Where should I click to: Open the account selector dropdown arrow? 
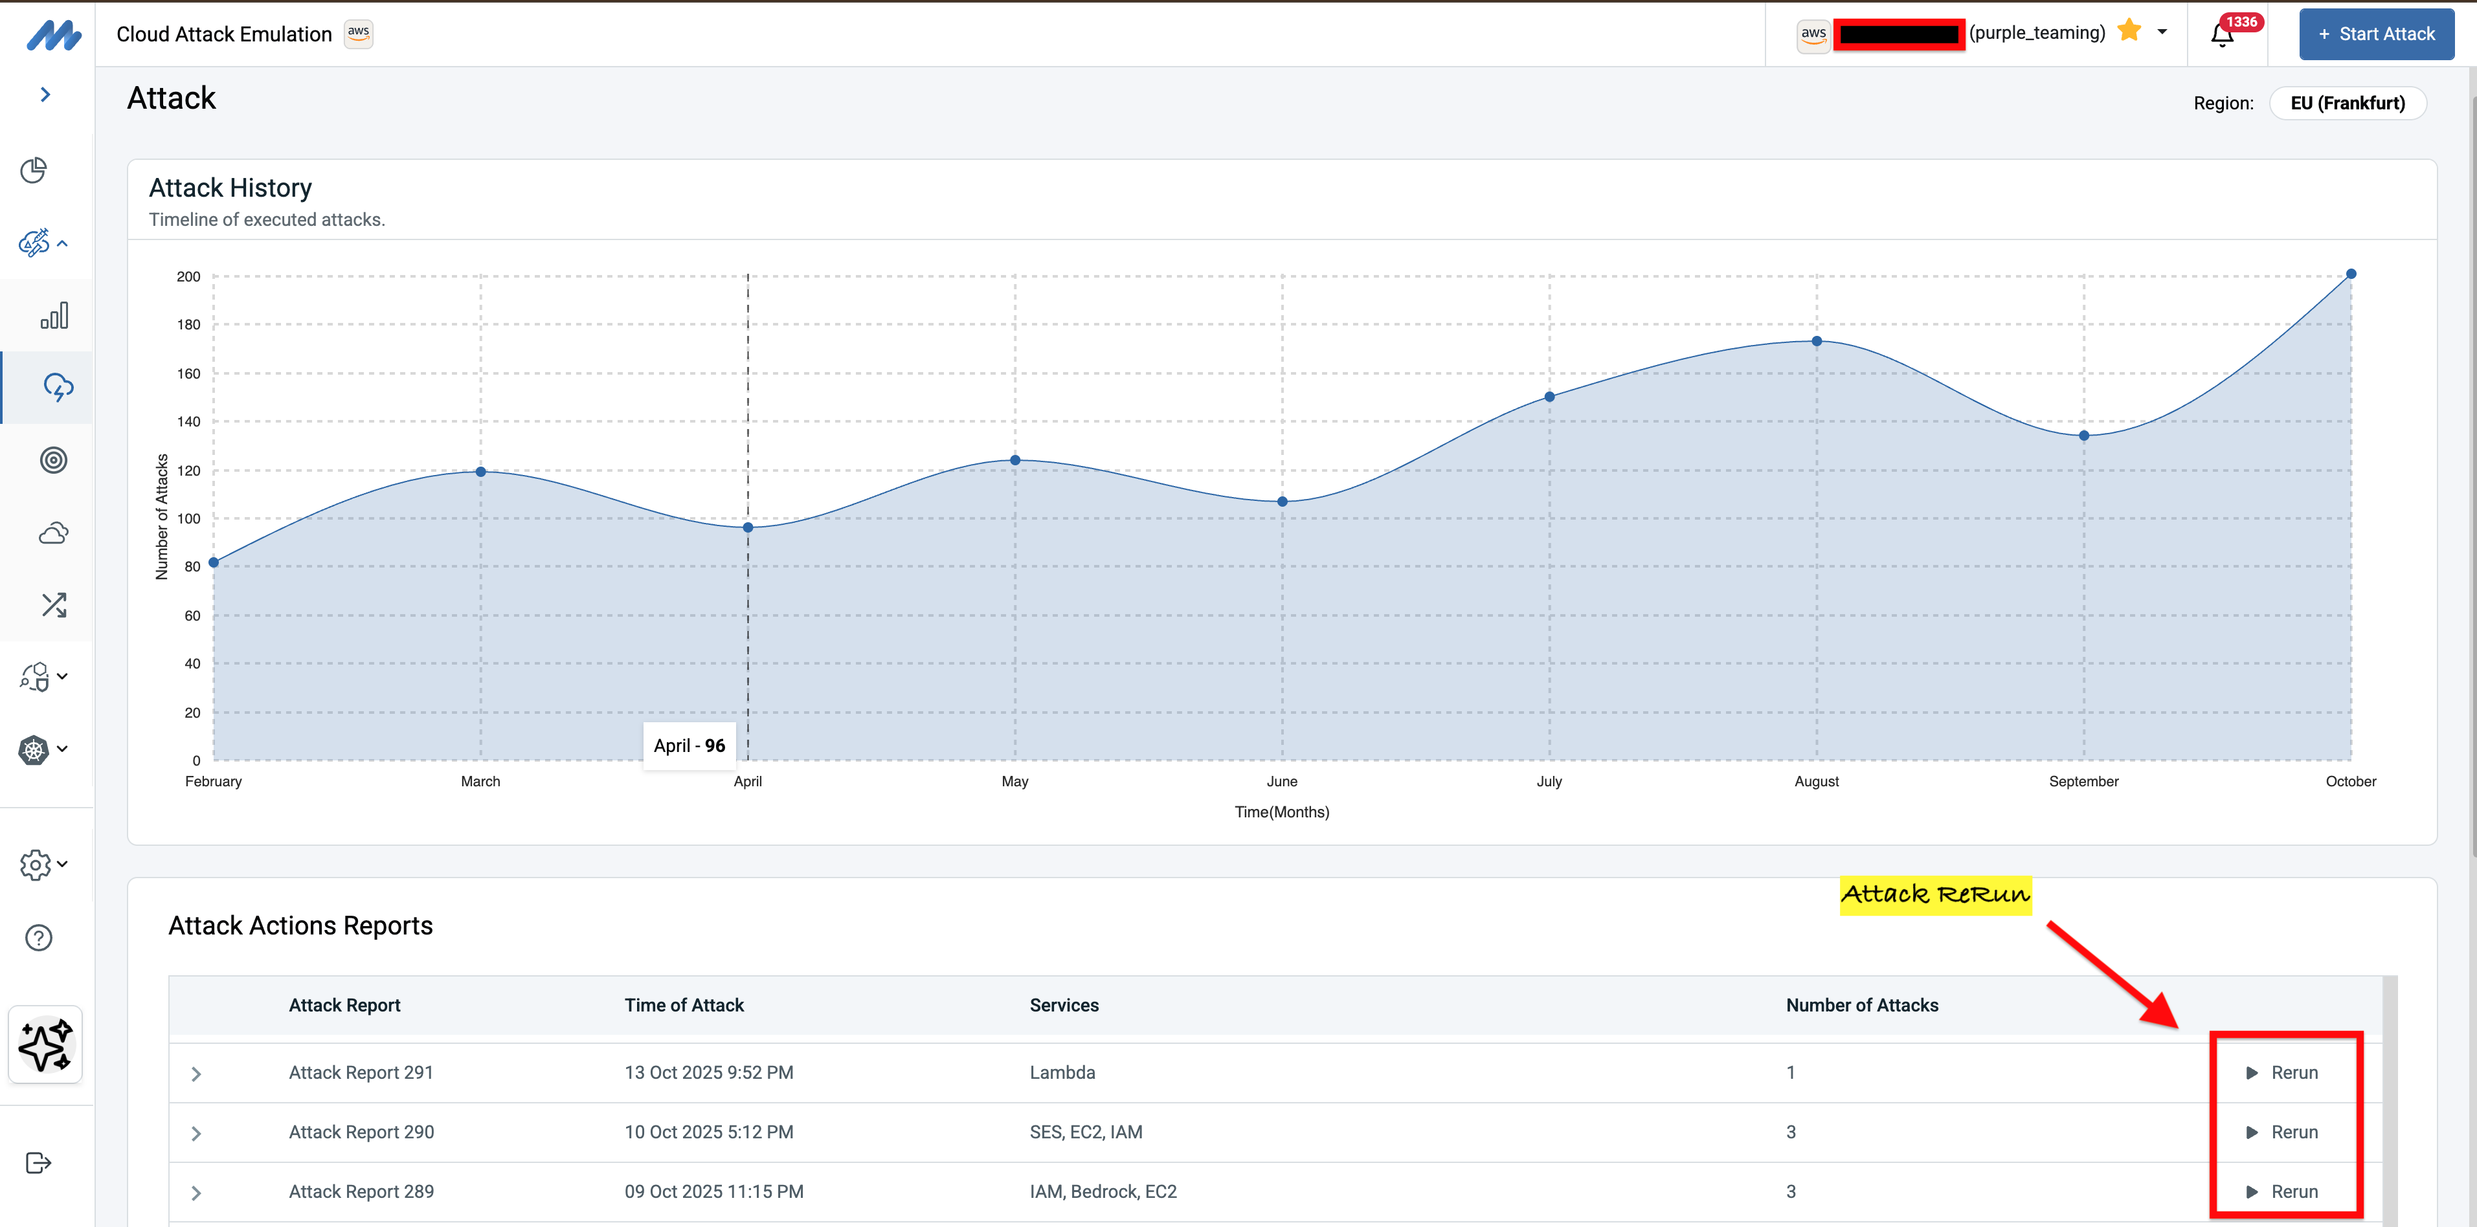[x=2162, y=32]
